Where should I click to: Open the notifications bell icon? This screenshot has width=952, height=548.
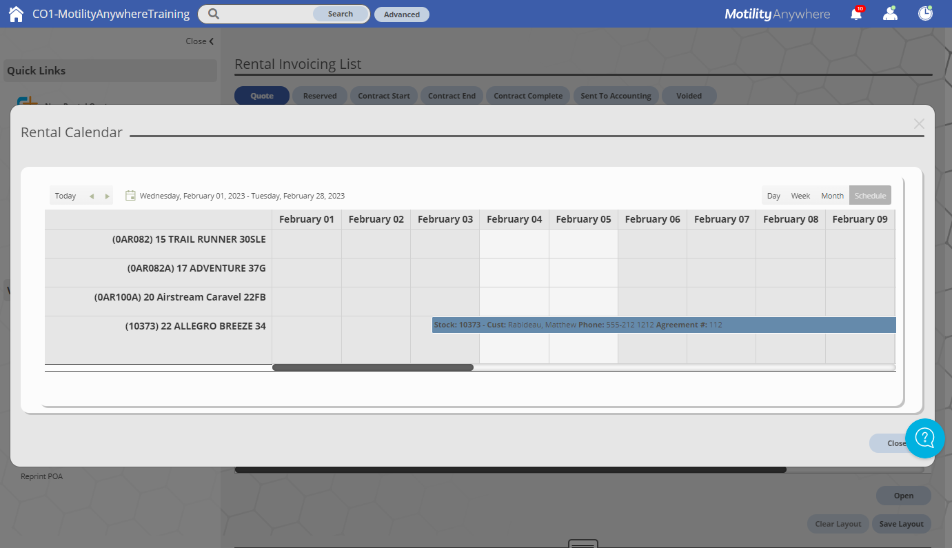(856, 14)
